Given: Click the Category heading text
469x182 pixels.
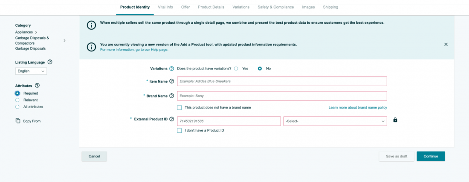Looking at the screenshot, I should [23, 25].
